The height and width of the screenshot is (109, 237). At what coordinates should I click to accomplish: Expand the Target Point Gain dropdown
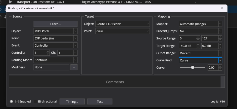point(122,31)
